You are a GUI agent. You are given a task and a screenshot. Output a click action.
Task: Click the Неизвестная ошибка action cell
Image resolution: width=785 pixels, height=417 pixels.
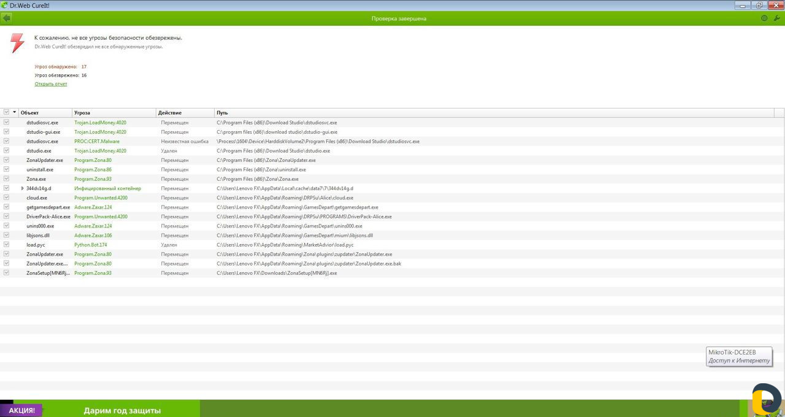185,141
